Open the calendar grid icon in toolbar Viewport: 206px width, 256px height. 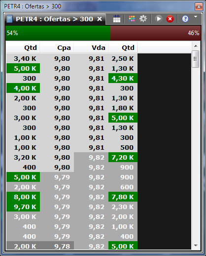coord(117,19)
